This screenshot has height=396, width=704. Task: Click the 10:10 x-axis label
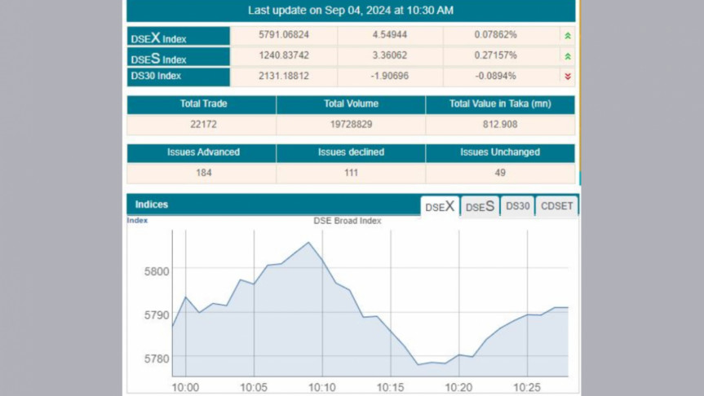click(322, 387)
